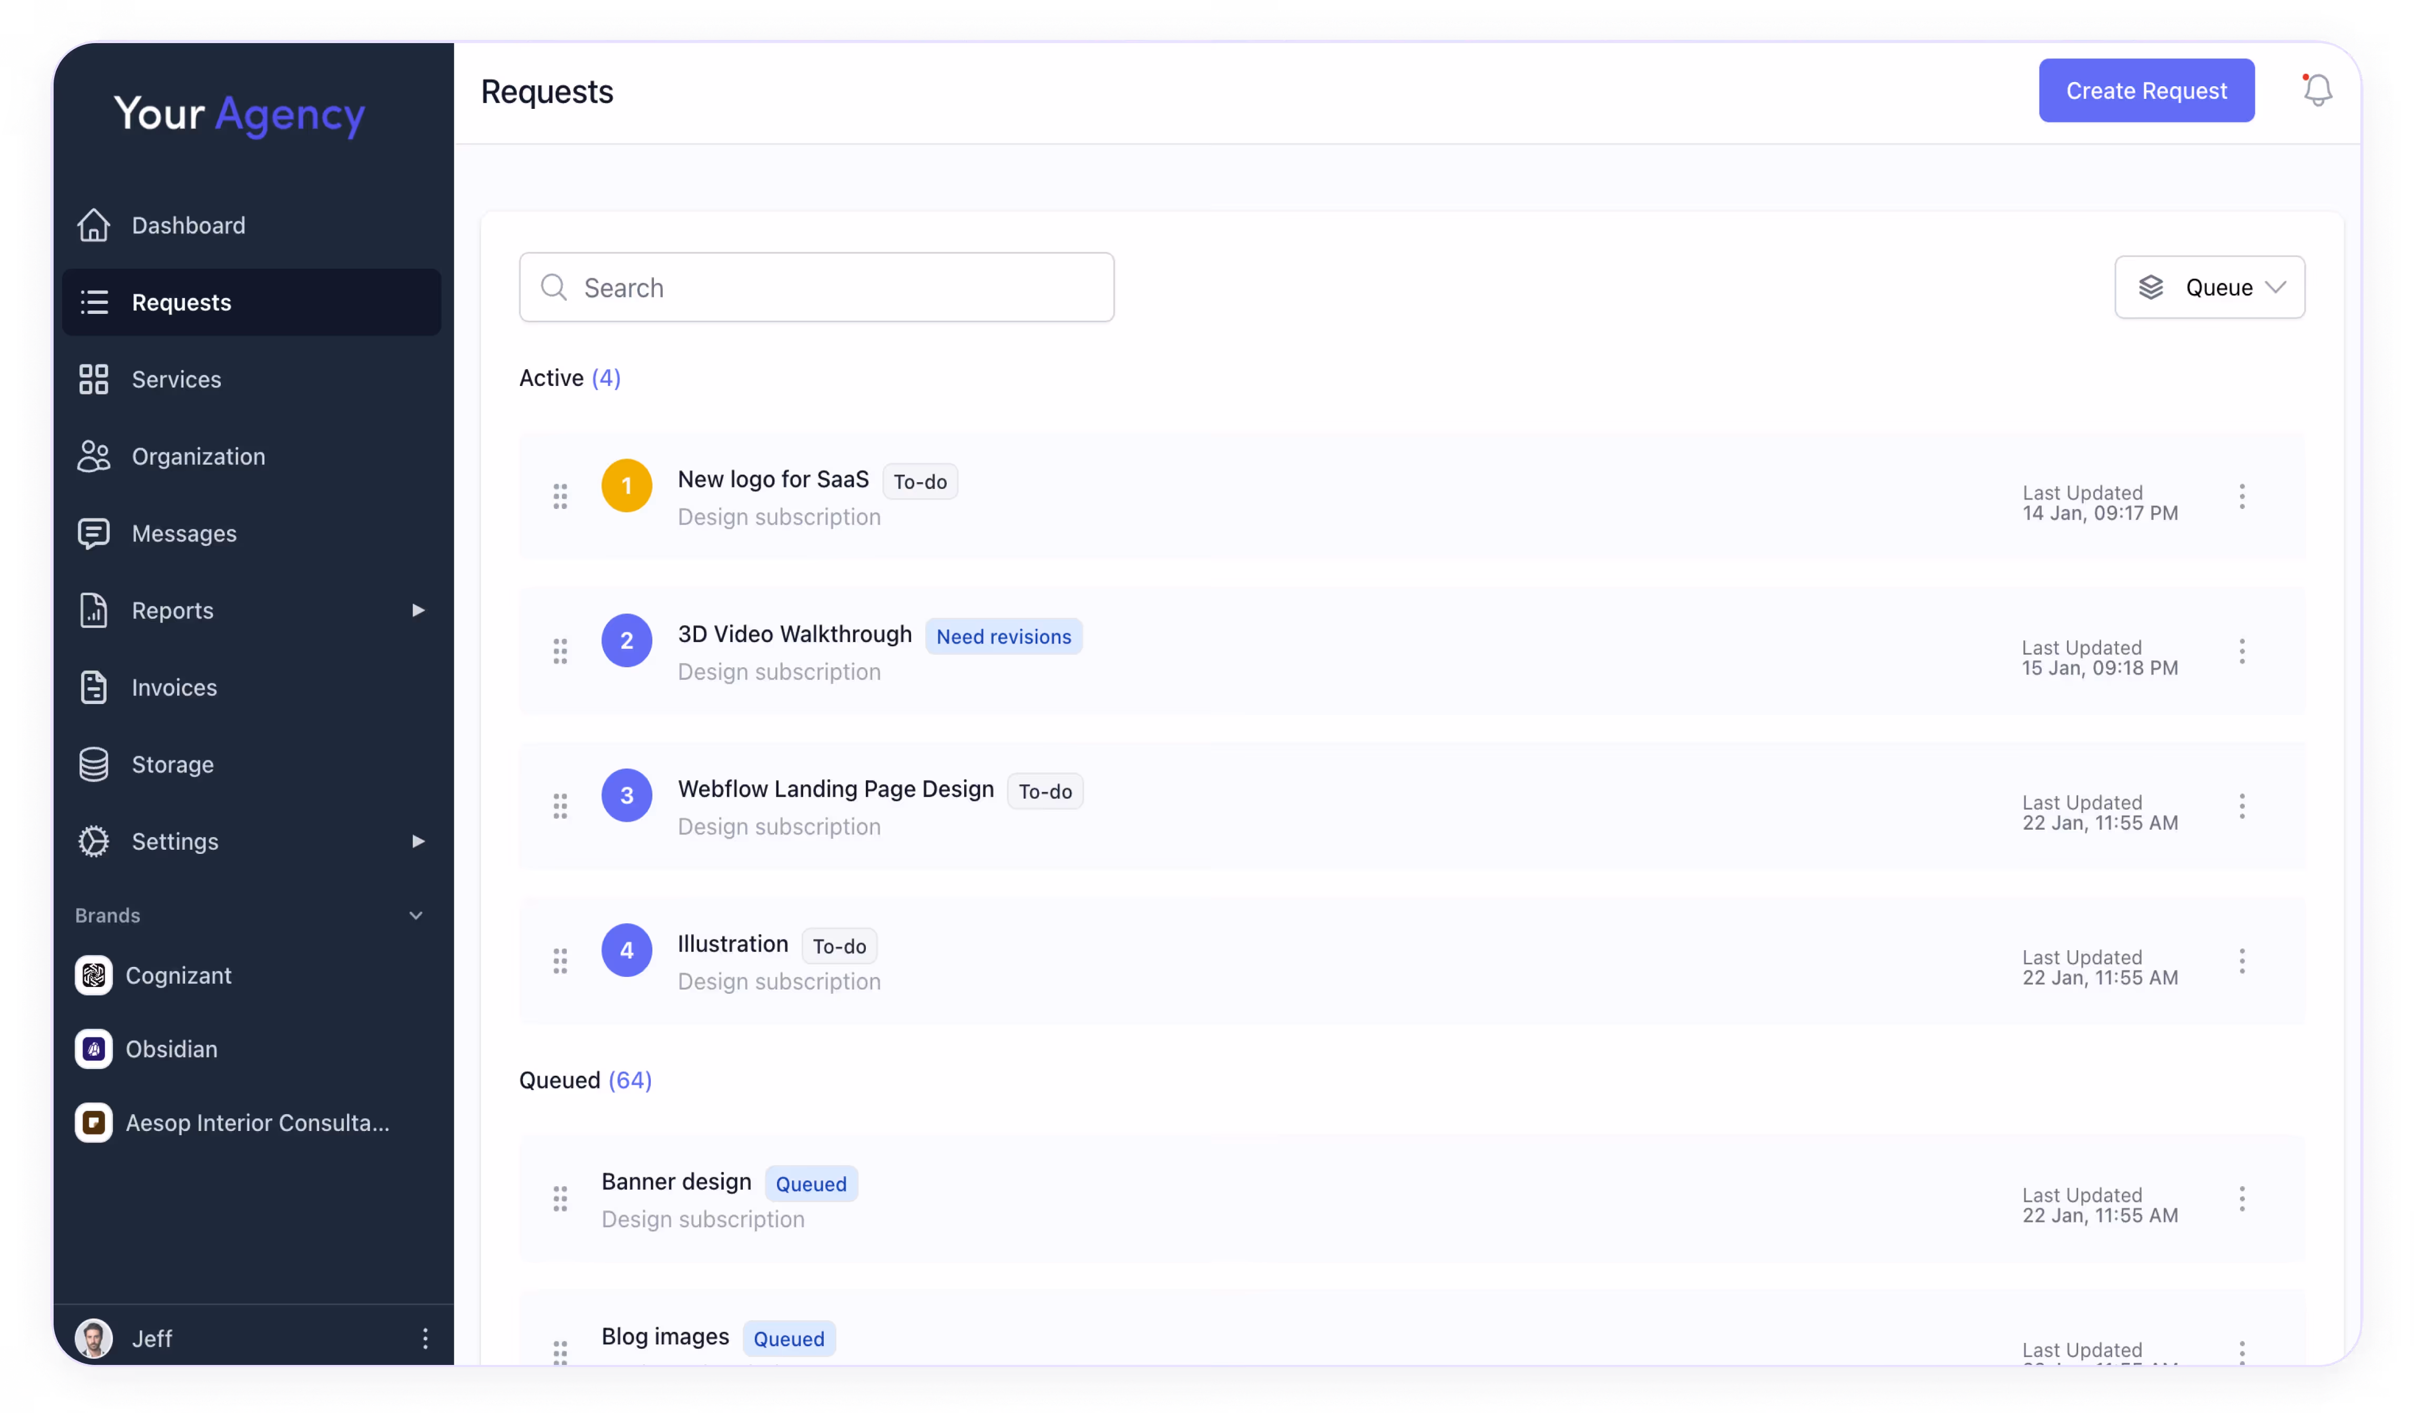
Task: Open the Storage menu item
Action: 252,765
